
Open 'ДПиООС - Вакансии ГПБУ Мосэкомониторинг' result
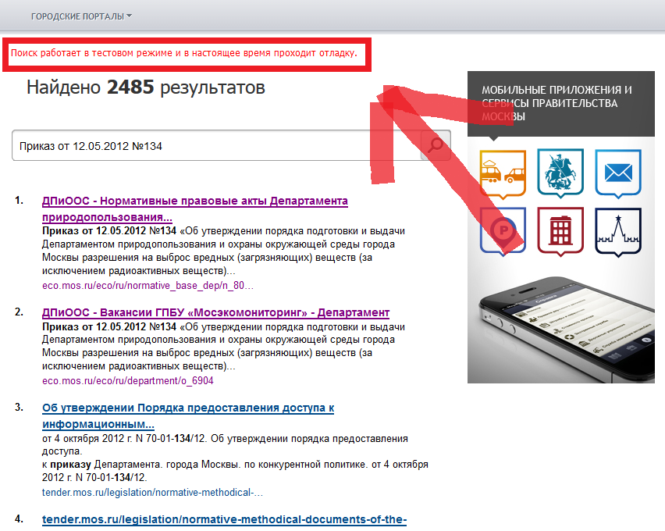click(215, 312)
